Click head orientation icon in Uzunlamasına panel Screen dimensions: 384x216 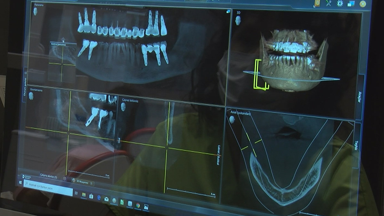point(31,96)
